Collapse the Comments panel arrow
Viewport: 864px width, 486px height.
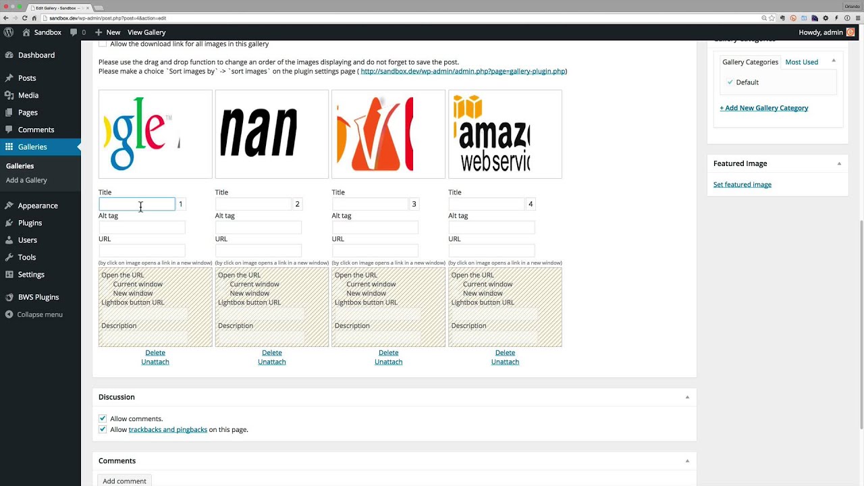pos(687,461)
